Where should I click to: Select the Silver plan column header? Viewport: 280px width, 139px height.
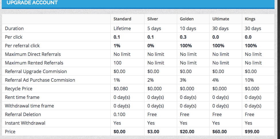[153, 19]
